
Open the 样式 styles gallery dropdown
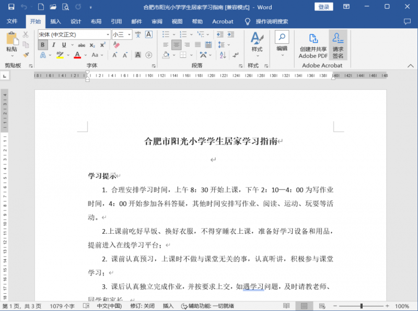(x=257, y=45)
